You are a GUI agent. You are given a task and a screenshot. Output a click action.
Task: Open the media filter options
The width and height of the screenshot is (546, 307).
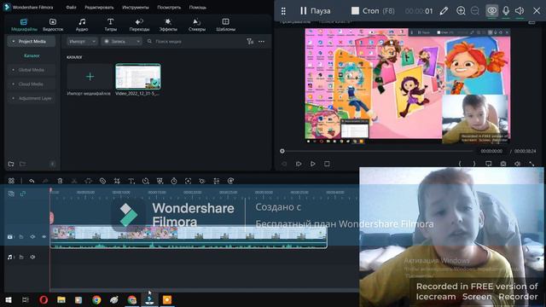click(250, 42)
